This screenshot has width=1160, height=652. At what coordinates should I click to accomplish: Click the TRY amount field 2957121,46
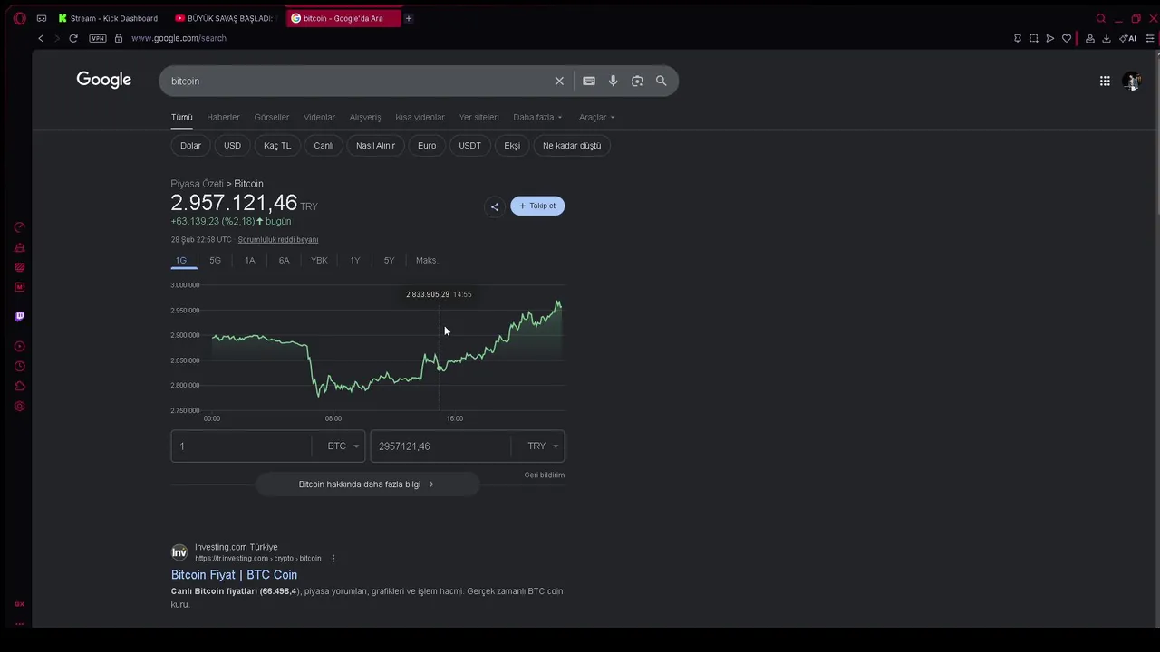[441, 446]
